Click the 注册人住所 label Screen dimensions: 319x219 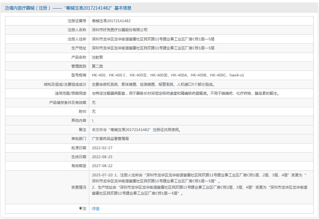coord(77,39)
